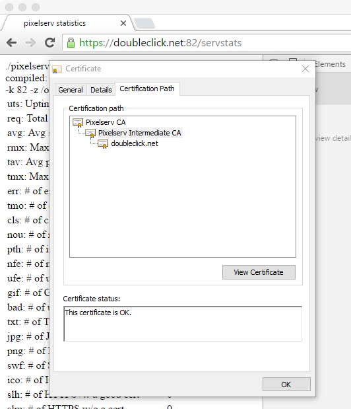The image size is (351, 409).
Task: Click the 'gif: # of' stats line on the page
Action: click(28, 293)
